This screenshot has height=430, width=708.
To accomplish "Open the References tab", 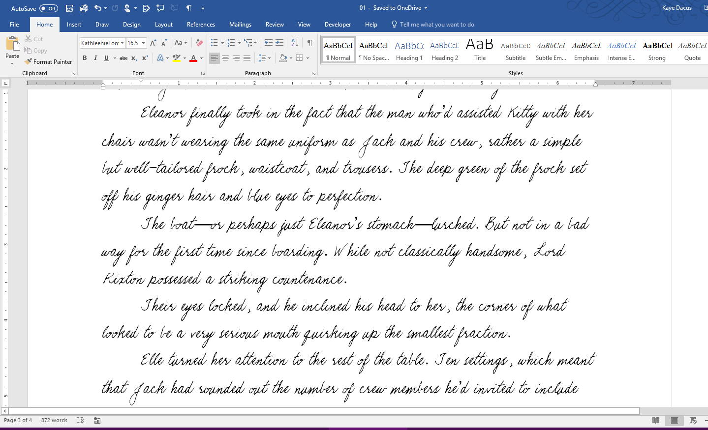I will tap(201, 25).
